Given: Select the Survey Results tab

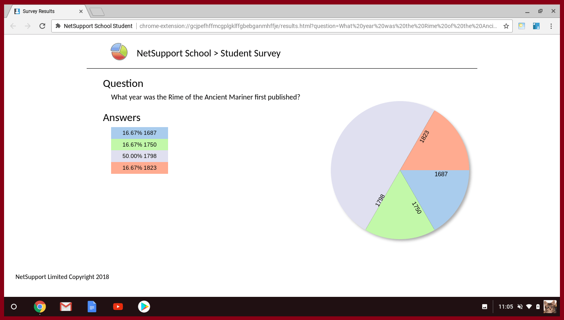Looking at the screenshot, I should pos(45,11).
